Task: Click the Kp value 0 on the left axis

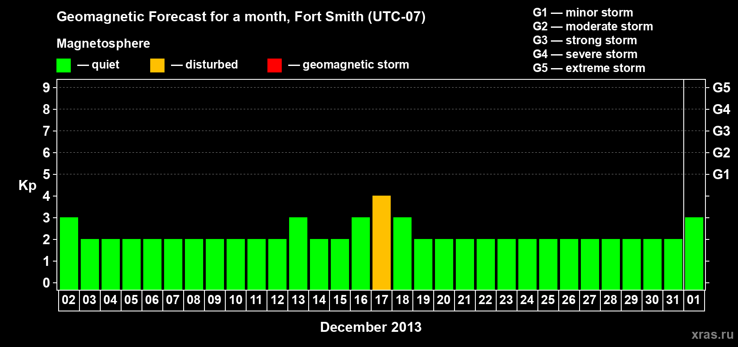Action: tap(46, 283)
